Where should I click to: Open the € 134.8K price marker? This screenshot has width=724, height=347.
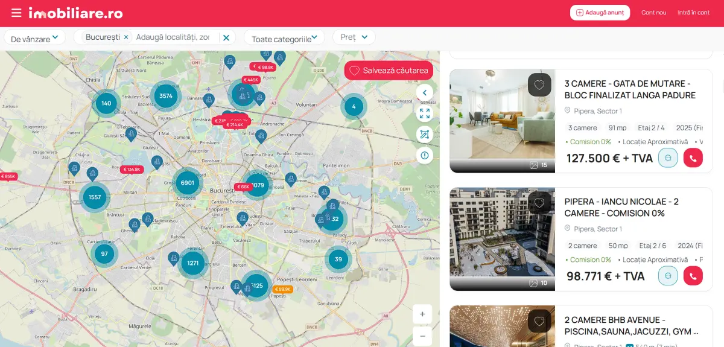pyautogui.click(x=132, y=170)
